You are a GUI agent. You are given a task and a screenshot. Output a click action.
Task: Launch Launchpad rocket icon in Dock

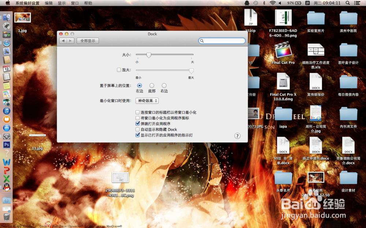click(x=7, y=26)
